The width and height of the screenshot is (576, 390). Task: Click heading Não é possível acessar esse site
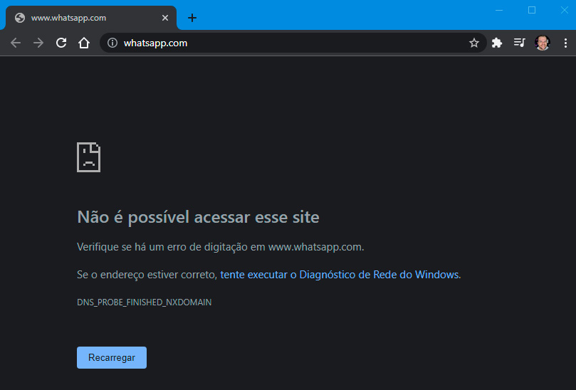point(198,217)
